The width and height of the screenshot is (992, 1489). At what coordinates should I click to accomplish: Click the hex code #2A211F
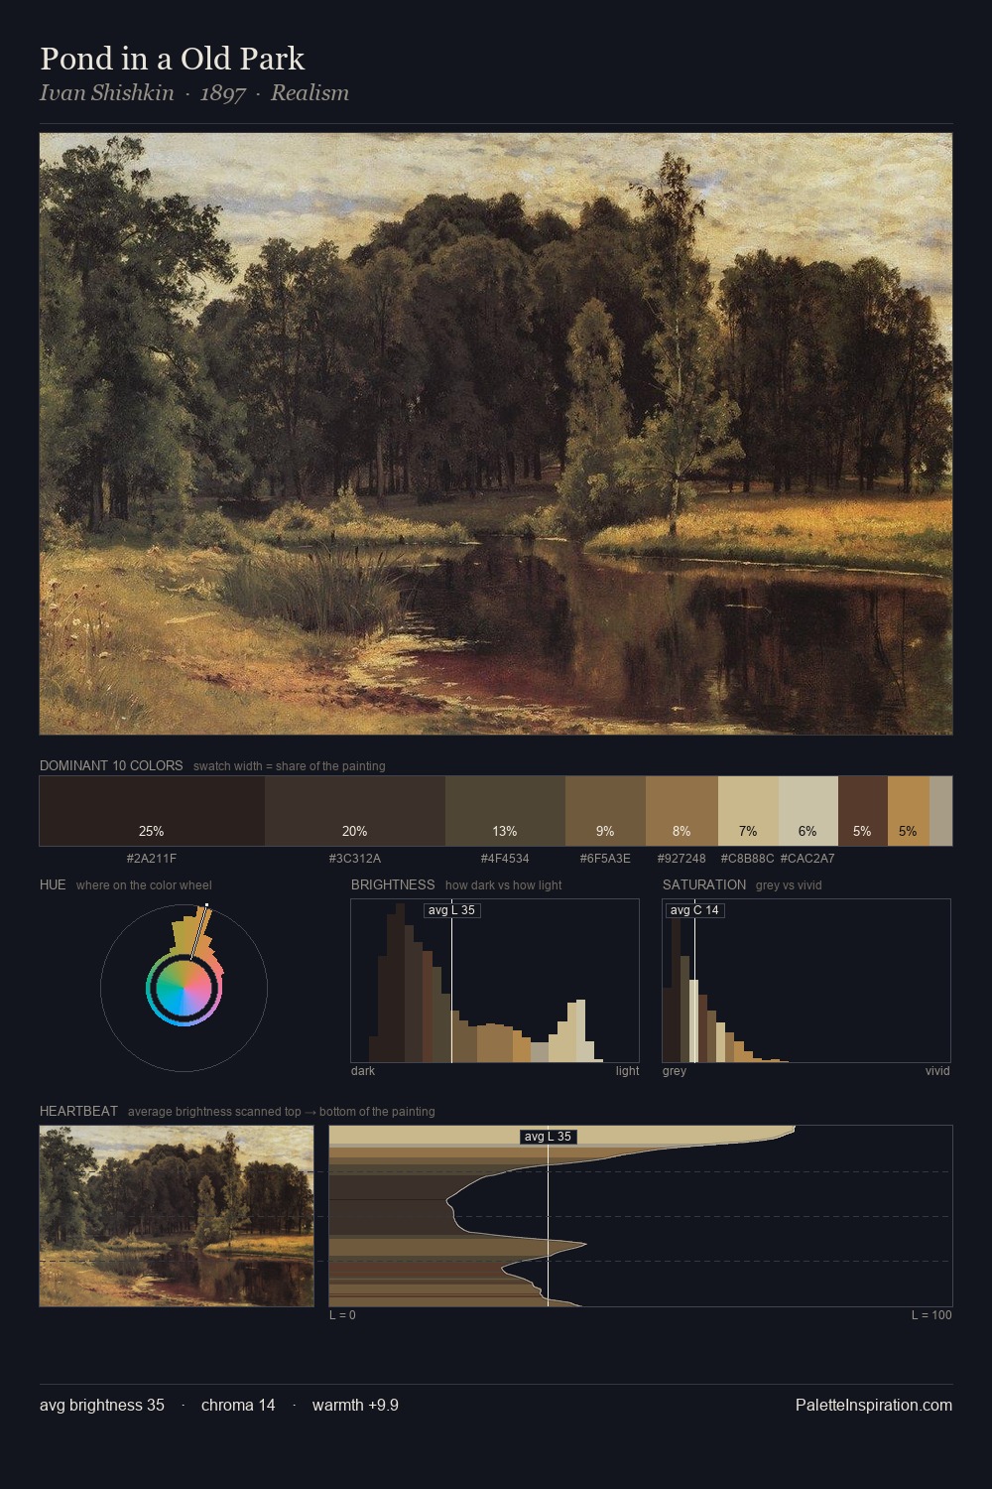152,859
